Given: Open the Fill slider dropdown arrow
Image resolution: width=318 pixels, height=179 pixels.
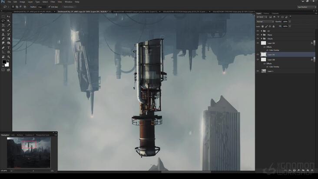Looking at the screenshot, I should (290, 27).
